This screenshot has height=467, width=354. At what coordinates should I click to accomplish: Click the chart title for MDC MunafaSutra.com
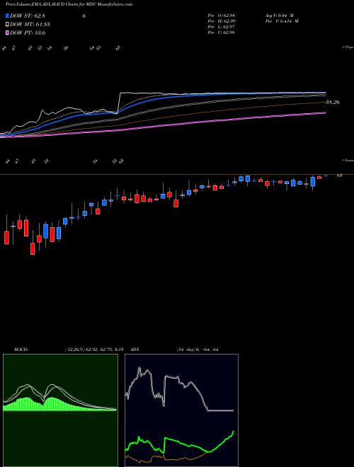[x=71, y=4]
